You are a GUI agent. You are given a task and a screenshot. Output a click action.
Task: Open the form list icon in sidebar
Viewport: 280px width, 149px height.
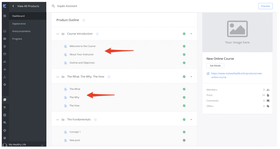click(x=5, y=47)
